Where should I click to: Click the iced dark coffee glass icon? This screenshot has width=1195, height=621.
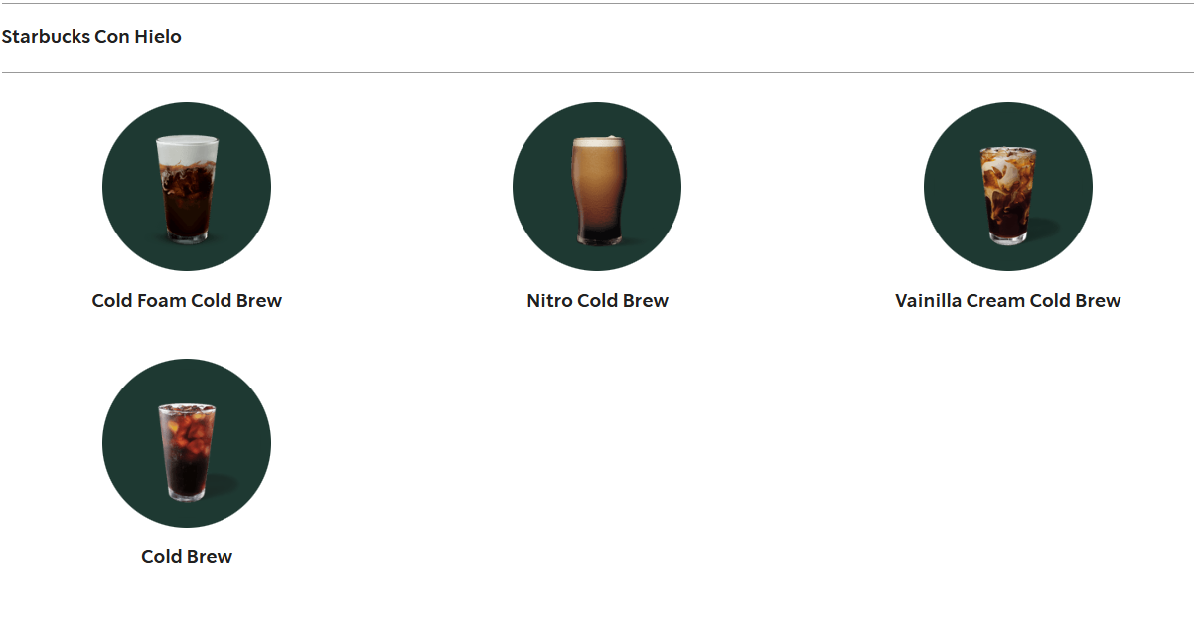pos(187,451)
